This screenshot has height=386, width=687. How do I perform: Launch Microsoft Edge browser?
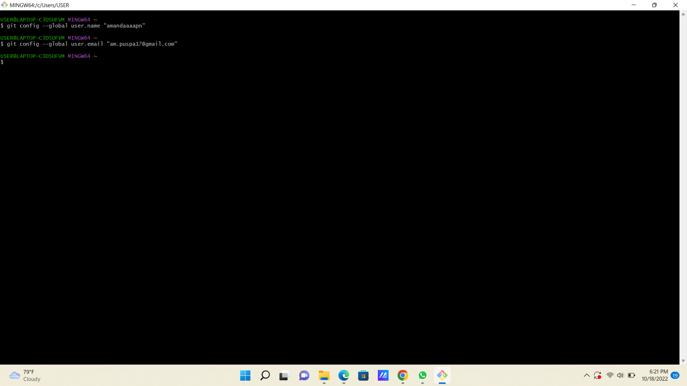(343, 375)
